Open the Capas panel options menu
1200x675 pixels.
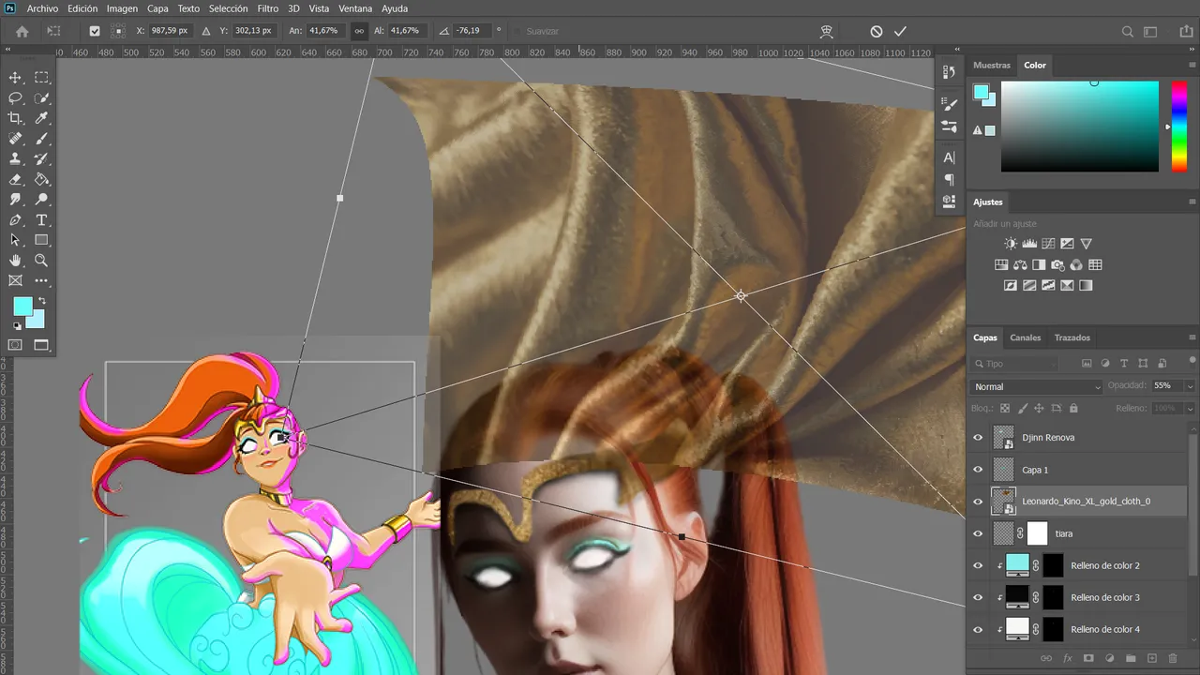tap(1192, 337)
